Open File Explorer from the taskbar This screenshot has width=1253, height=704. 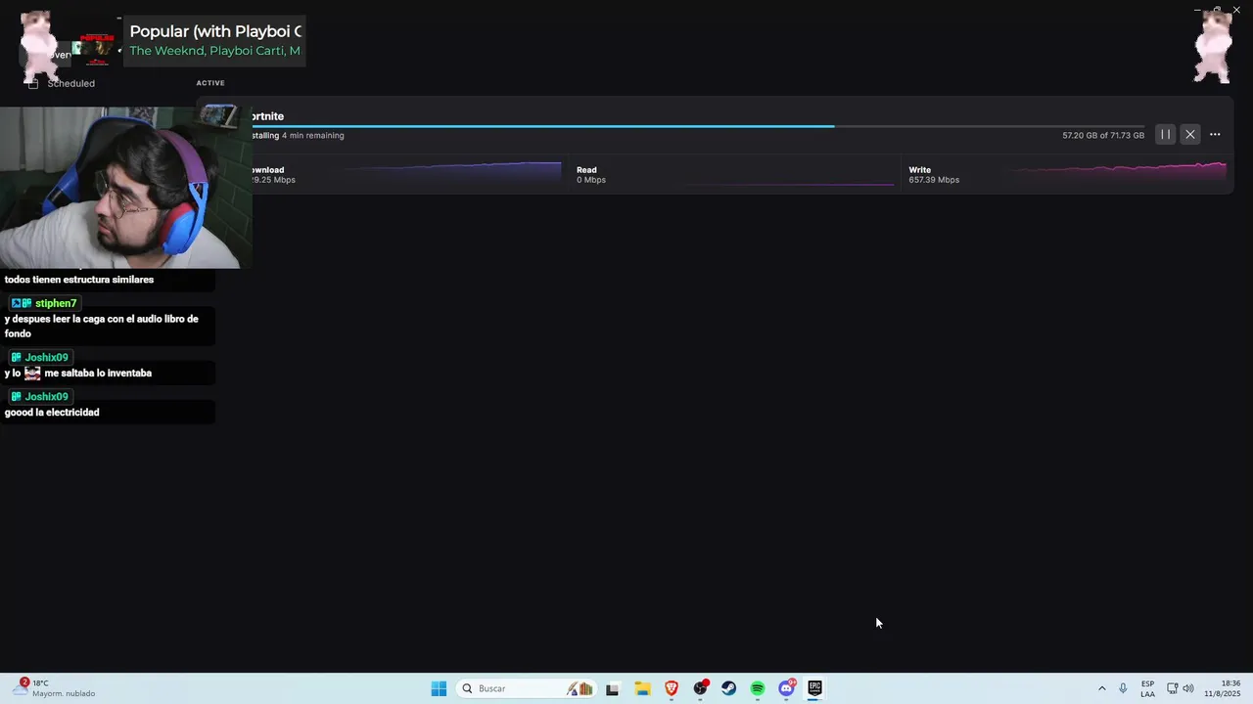(x=642, y=688)
